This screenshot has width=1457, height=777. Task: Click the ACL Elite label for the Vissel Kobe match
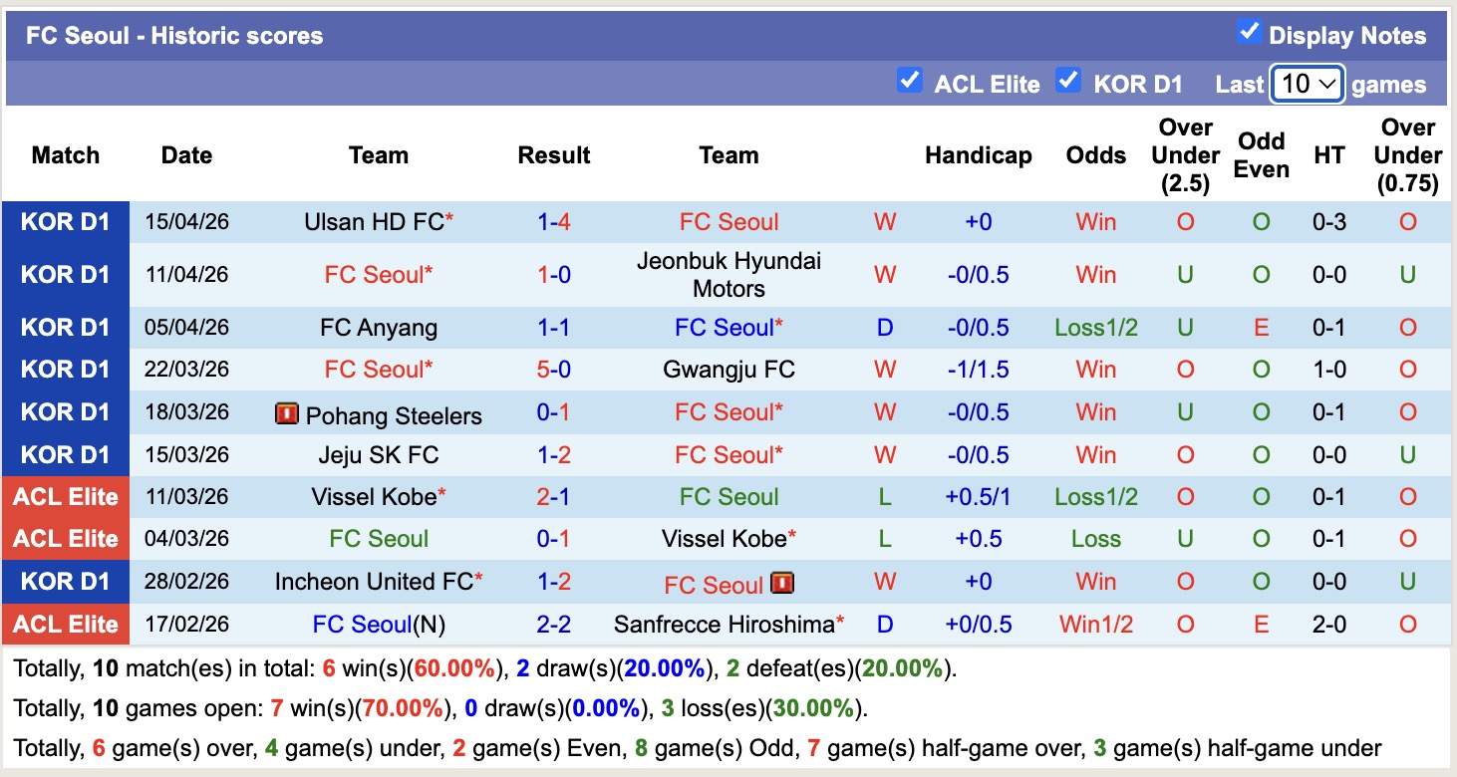(66, 496)
